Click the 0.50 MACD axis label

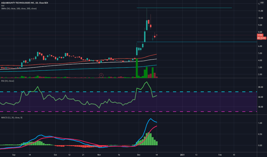pos(260,134)
